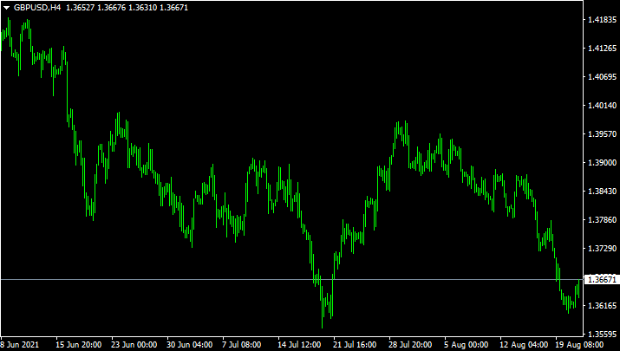Select the GBPUSD,H4 chart title text
Image resolution: width=620 pixels, height=351 pixels.
pyautogui.click(x=37, y=8)
